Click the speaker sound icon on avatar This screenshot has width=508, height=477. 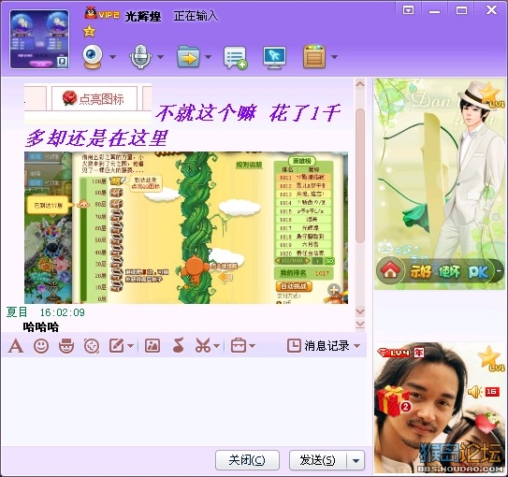coord(475,392)
